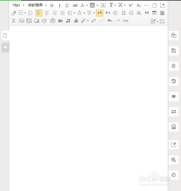The image size is (181, 191).
Task: Preview with the eye icon
Action: (174, 97)
